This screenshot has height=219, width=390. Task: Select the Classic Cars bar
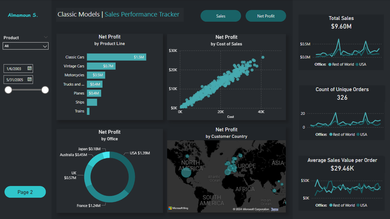click(116, 57)
